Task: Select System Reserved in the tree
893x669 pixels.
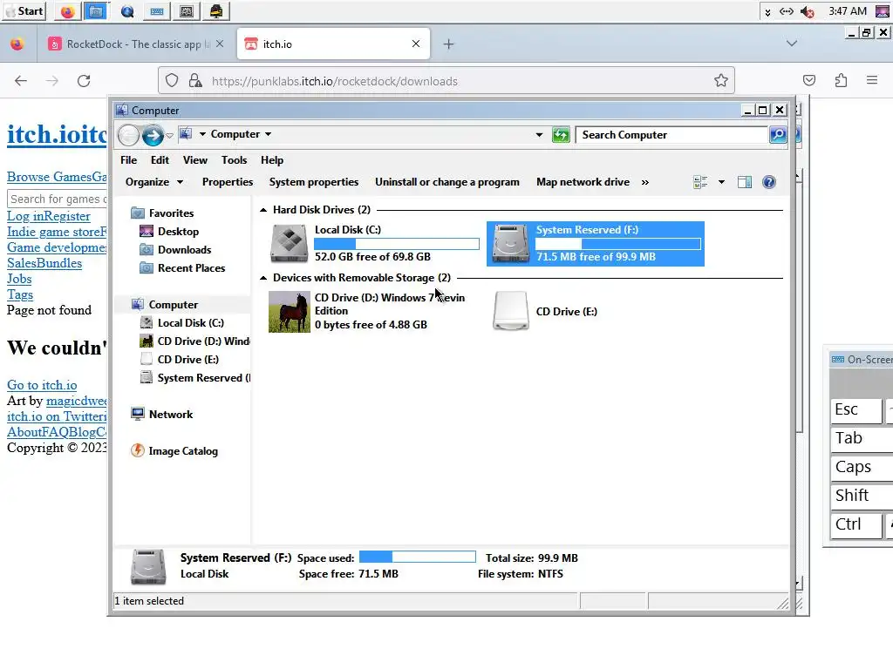Action: click(195, 378)
